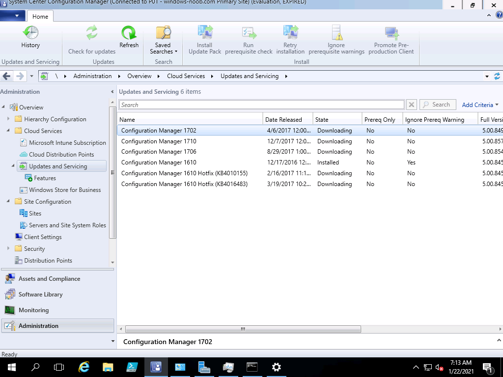Click the horizontal scrollbar thumb
The image size is (503, 377).
(x=243, y=329)
